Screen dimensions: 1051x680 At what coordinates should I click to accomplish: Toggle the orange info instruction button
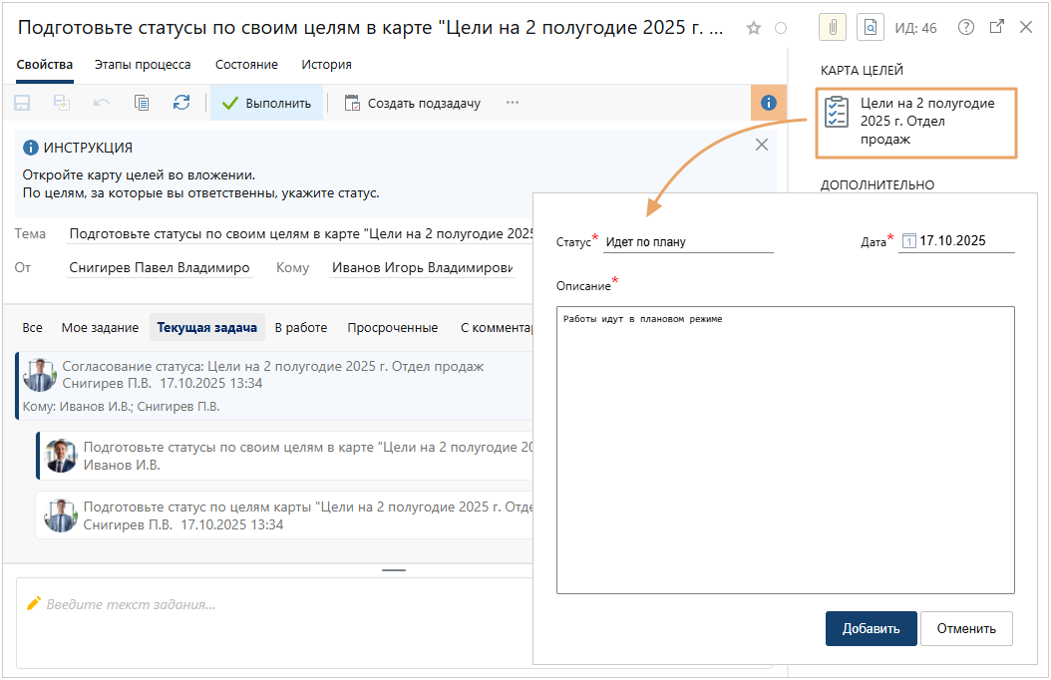[768, 103]
